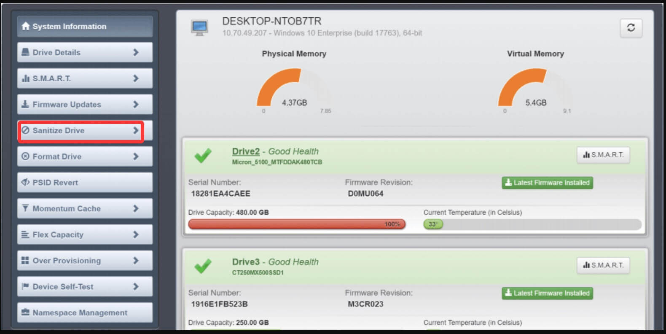Click the download icon beside Firmware Updates
666x334 pixels.
(x=25, y=104)
